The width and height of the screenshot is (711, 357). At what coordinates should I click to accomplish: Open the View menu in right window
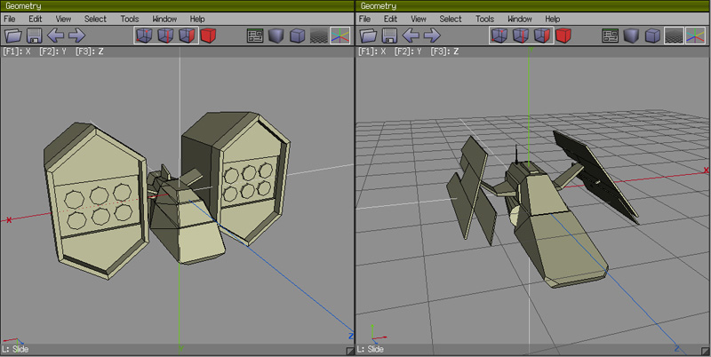click(419, 19)
